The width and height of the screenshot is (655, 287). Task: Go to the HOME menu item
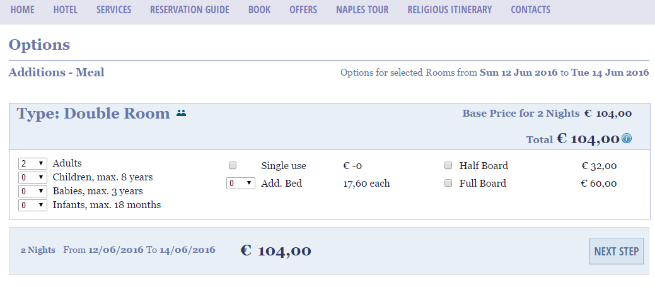click(x=23, y=9)
